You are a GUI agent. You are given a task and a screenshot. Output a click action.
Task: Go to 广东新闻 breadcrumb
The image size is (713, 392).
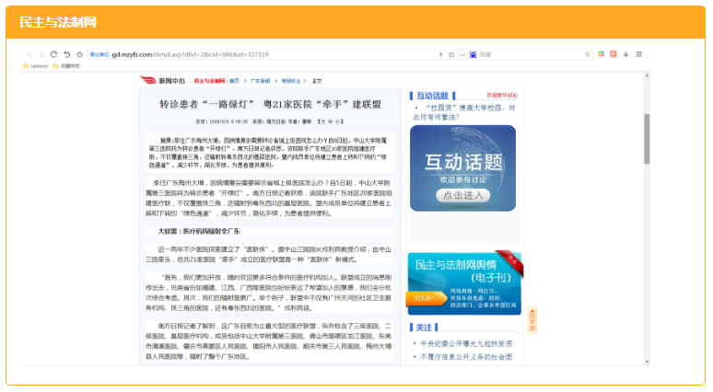point(260,81)
